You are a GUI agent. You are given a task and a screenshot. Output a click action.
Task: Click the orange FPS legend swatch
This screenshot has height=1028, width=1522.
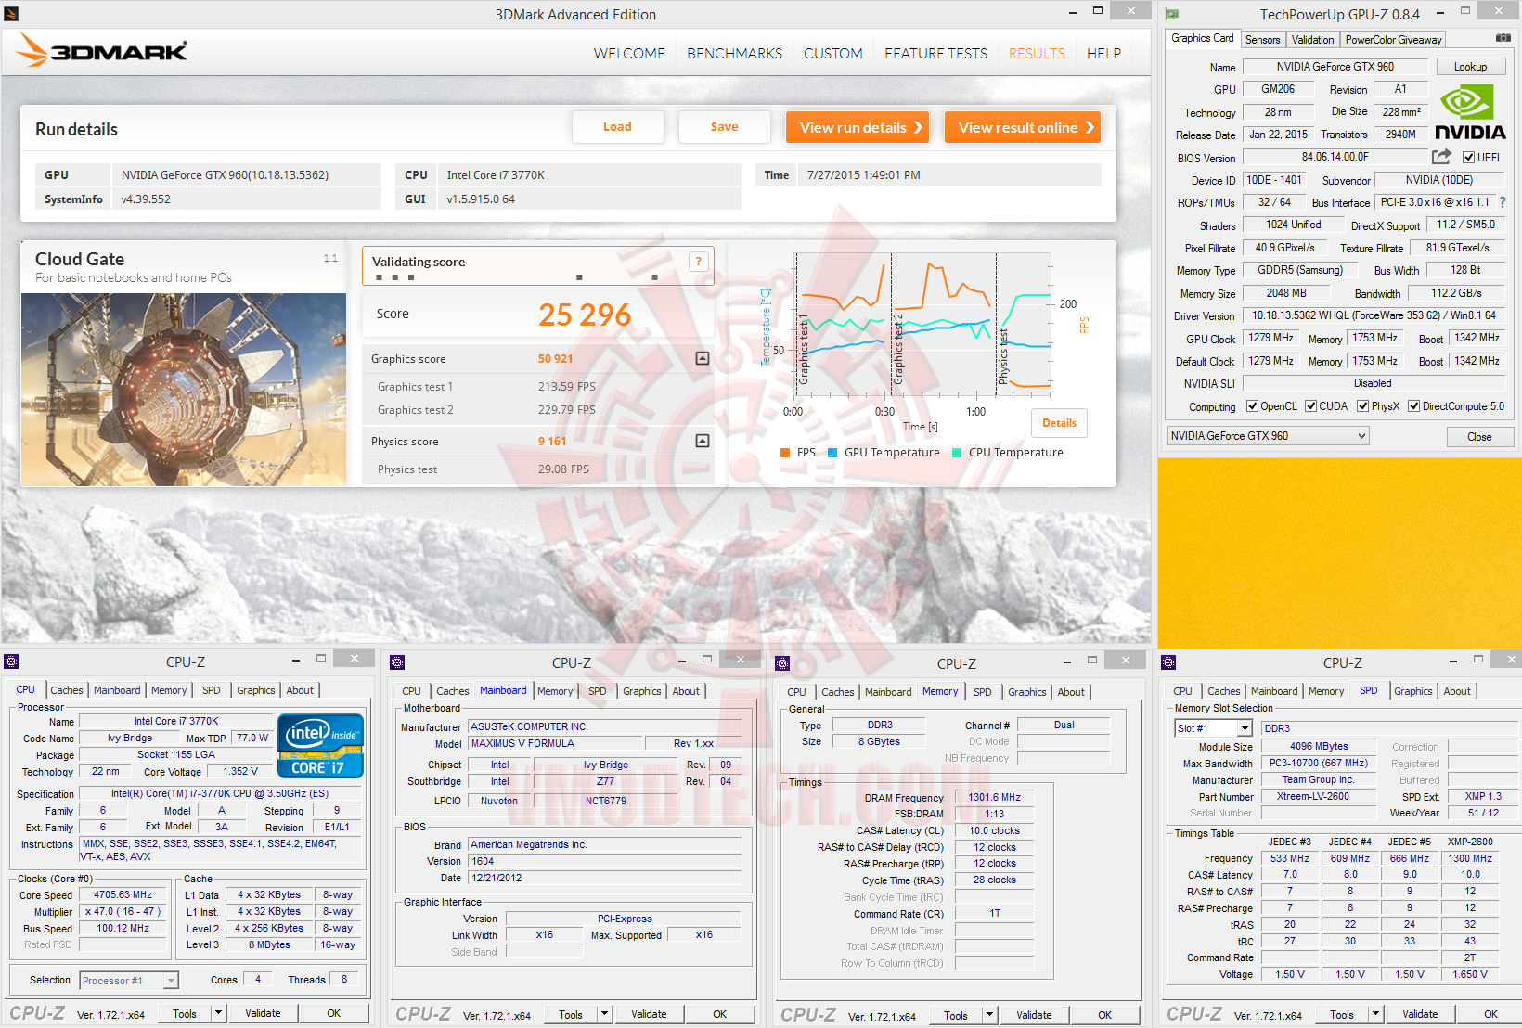[785, 453]
